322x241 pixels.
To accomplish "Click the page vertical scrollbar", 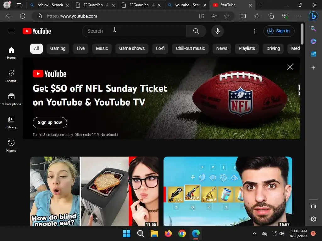I will 302,34.
